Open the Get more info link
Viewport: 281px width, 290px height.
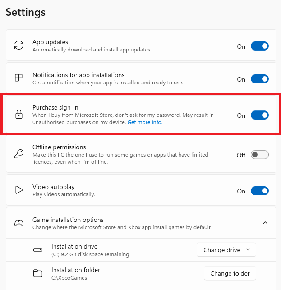pyautogui.click(x=145, y=122)
